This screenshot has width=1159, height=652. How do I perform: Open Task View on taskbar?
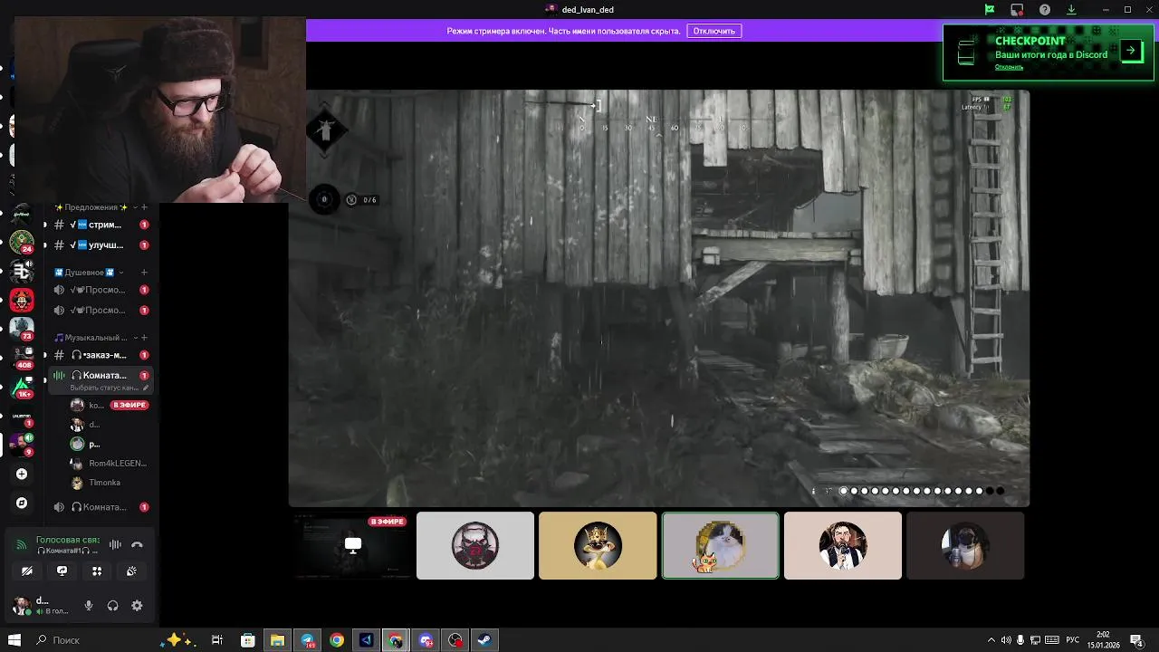pos(217,640)
